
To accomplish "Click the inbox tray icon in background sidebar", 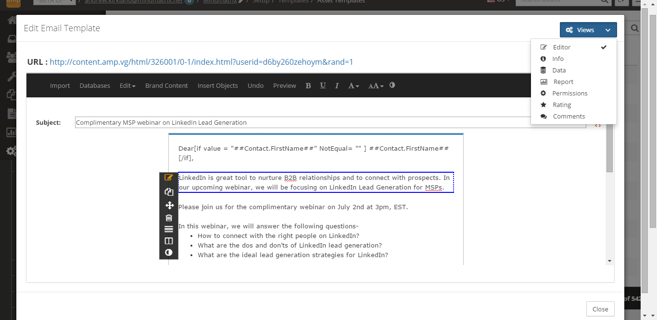I will click(12, 39).
